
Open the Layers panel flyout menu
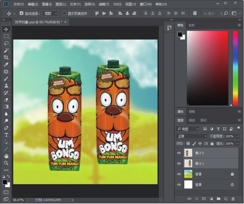[239, 120]
